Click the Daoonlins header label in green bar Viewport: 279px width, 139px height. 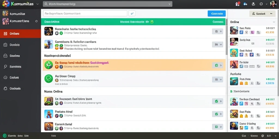52,22
